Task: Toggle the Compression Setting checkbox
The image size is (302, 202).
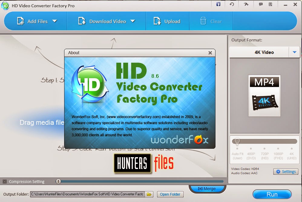Action: pyautogui.click(x=5, y=182)
